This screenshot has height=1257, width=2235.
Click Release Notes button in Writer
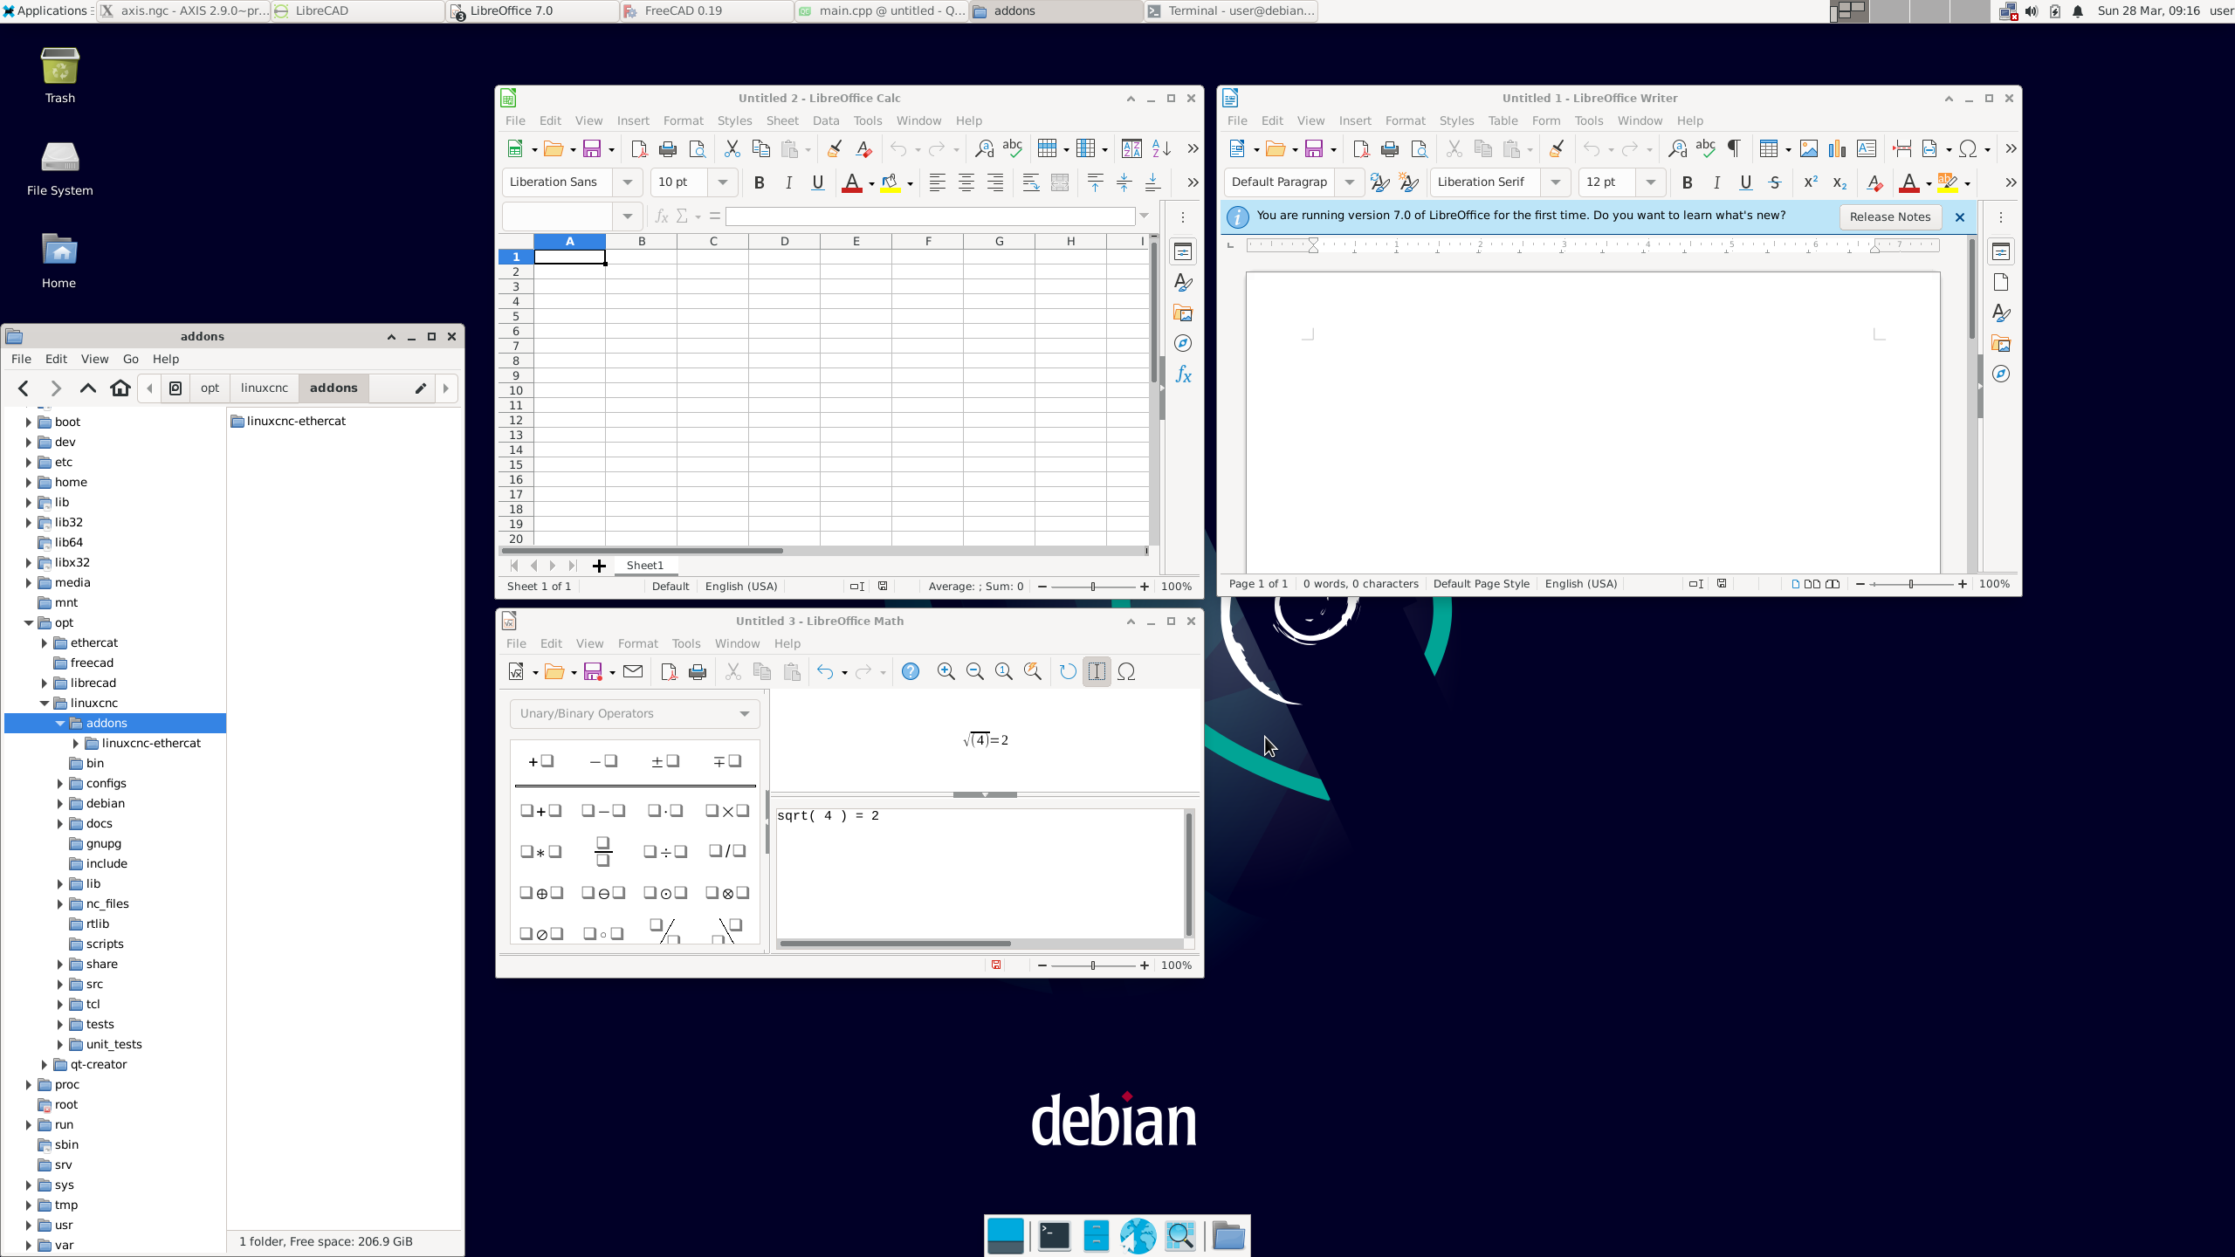click(x=1890, y=216)
